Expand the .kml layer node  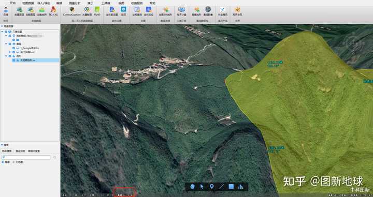click(x=10, y=52)
